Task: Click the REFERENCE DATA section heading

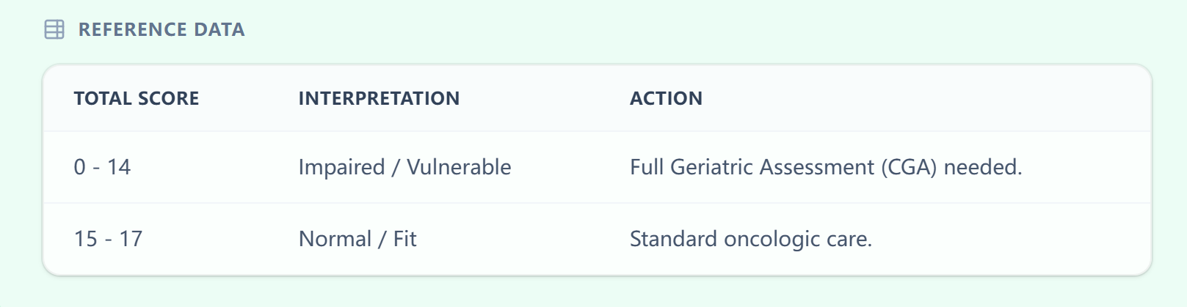Action: pyautogui.click(x=161, y=29)
